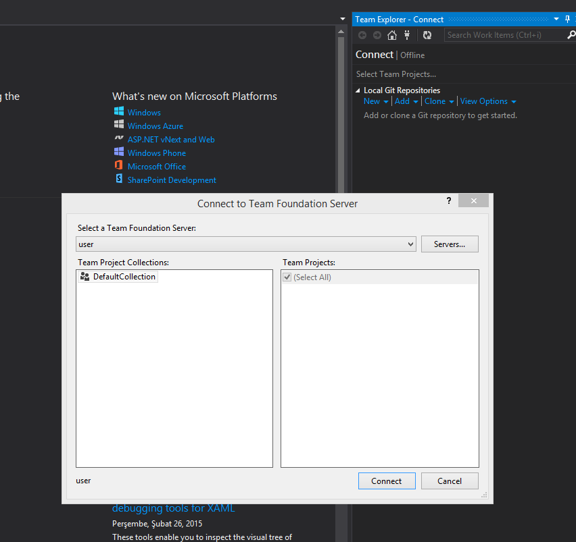Click the Microsoft Office icon

[x=119, y=165]
